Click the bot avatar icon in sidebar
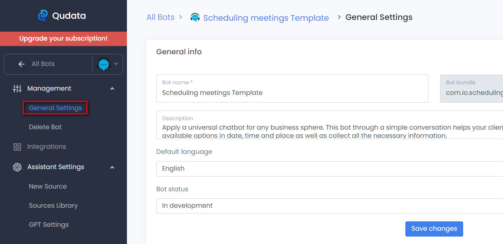503x244 pixels. click(103, 64)
